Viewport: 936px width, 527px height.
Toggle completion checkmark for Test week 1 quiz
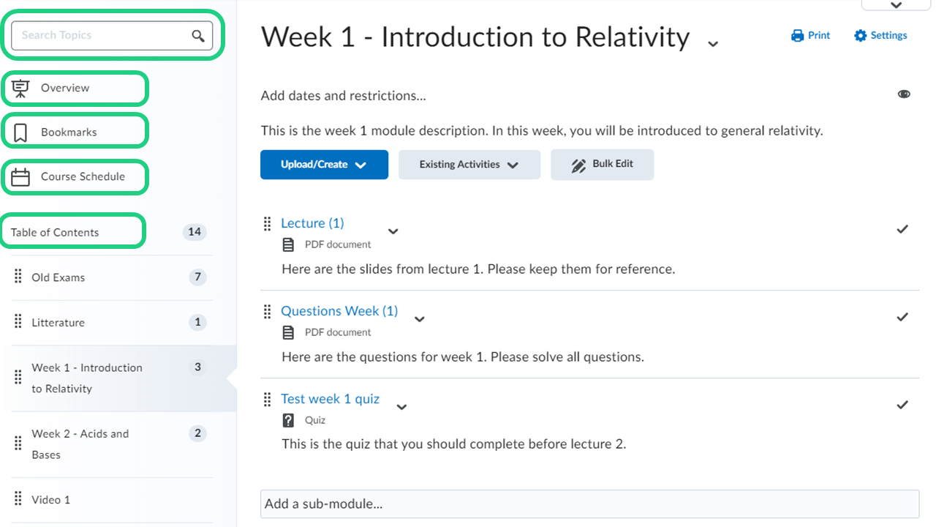[x=902, y=405]
